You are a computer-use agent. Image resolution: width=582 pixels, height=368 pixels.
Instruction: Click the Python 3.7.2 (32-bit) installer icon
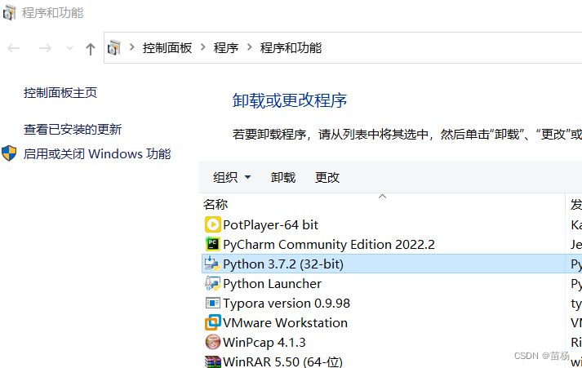[x=212, y=264]
